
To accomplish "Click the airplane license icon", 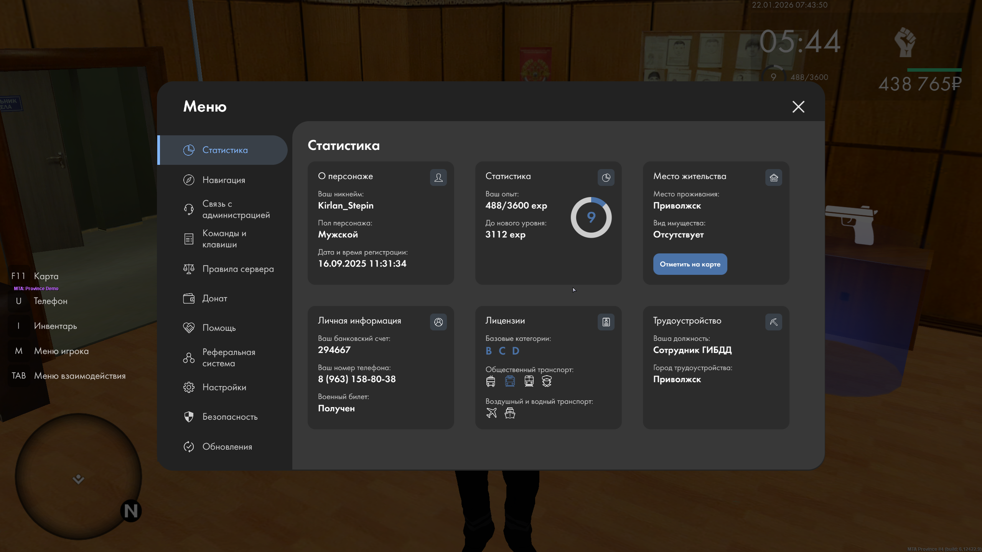I will 491,413.
